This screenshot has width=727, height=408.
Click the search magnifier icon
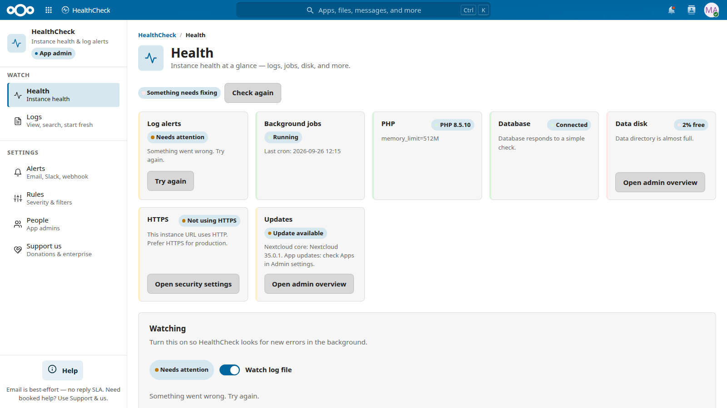[310, 10]
